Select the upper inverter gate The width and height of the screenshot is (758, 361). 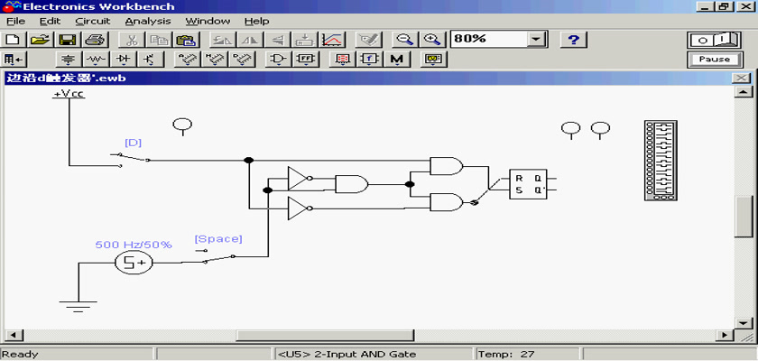pyautogui.click(x=299, y=179)
